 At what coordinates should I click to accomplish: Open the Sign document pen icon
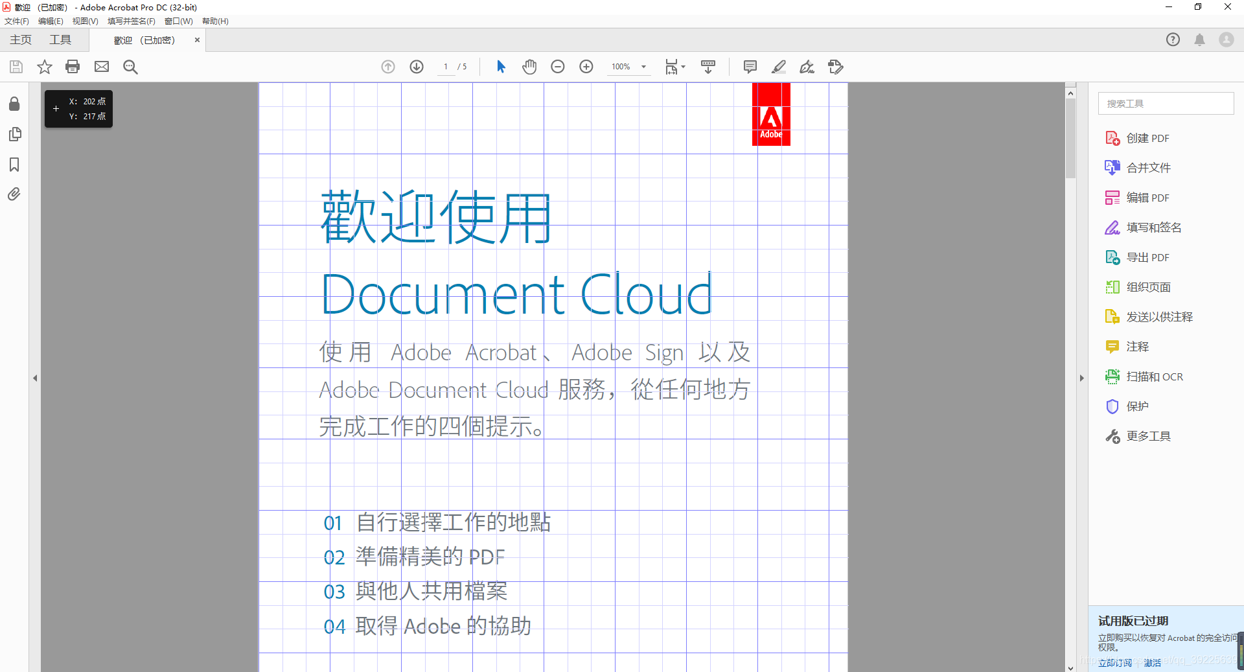point(807,67)
